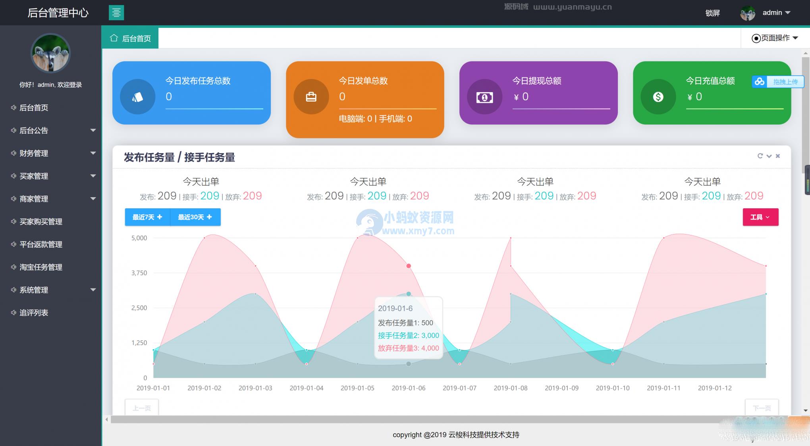
Task: Click the dollar icon on 今日充值总额 card
Action: point(658,97)
